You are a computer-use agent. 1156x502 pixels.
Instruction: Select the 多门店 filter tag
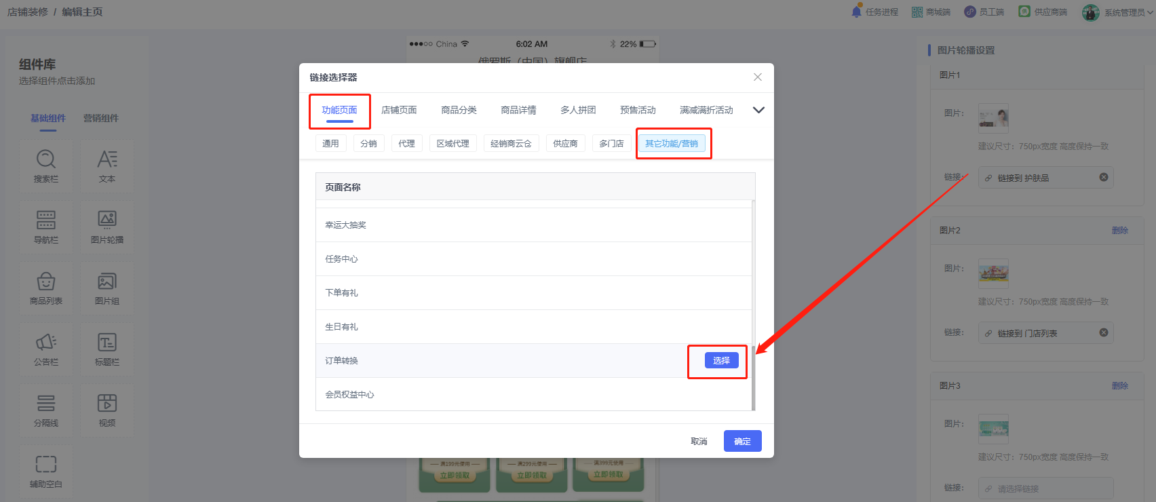coord(611,143)
